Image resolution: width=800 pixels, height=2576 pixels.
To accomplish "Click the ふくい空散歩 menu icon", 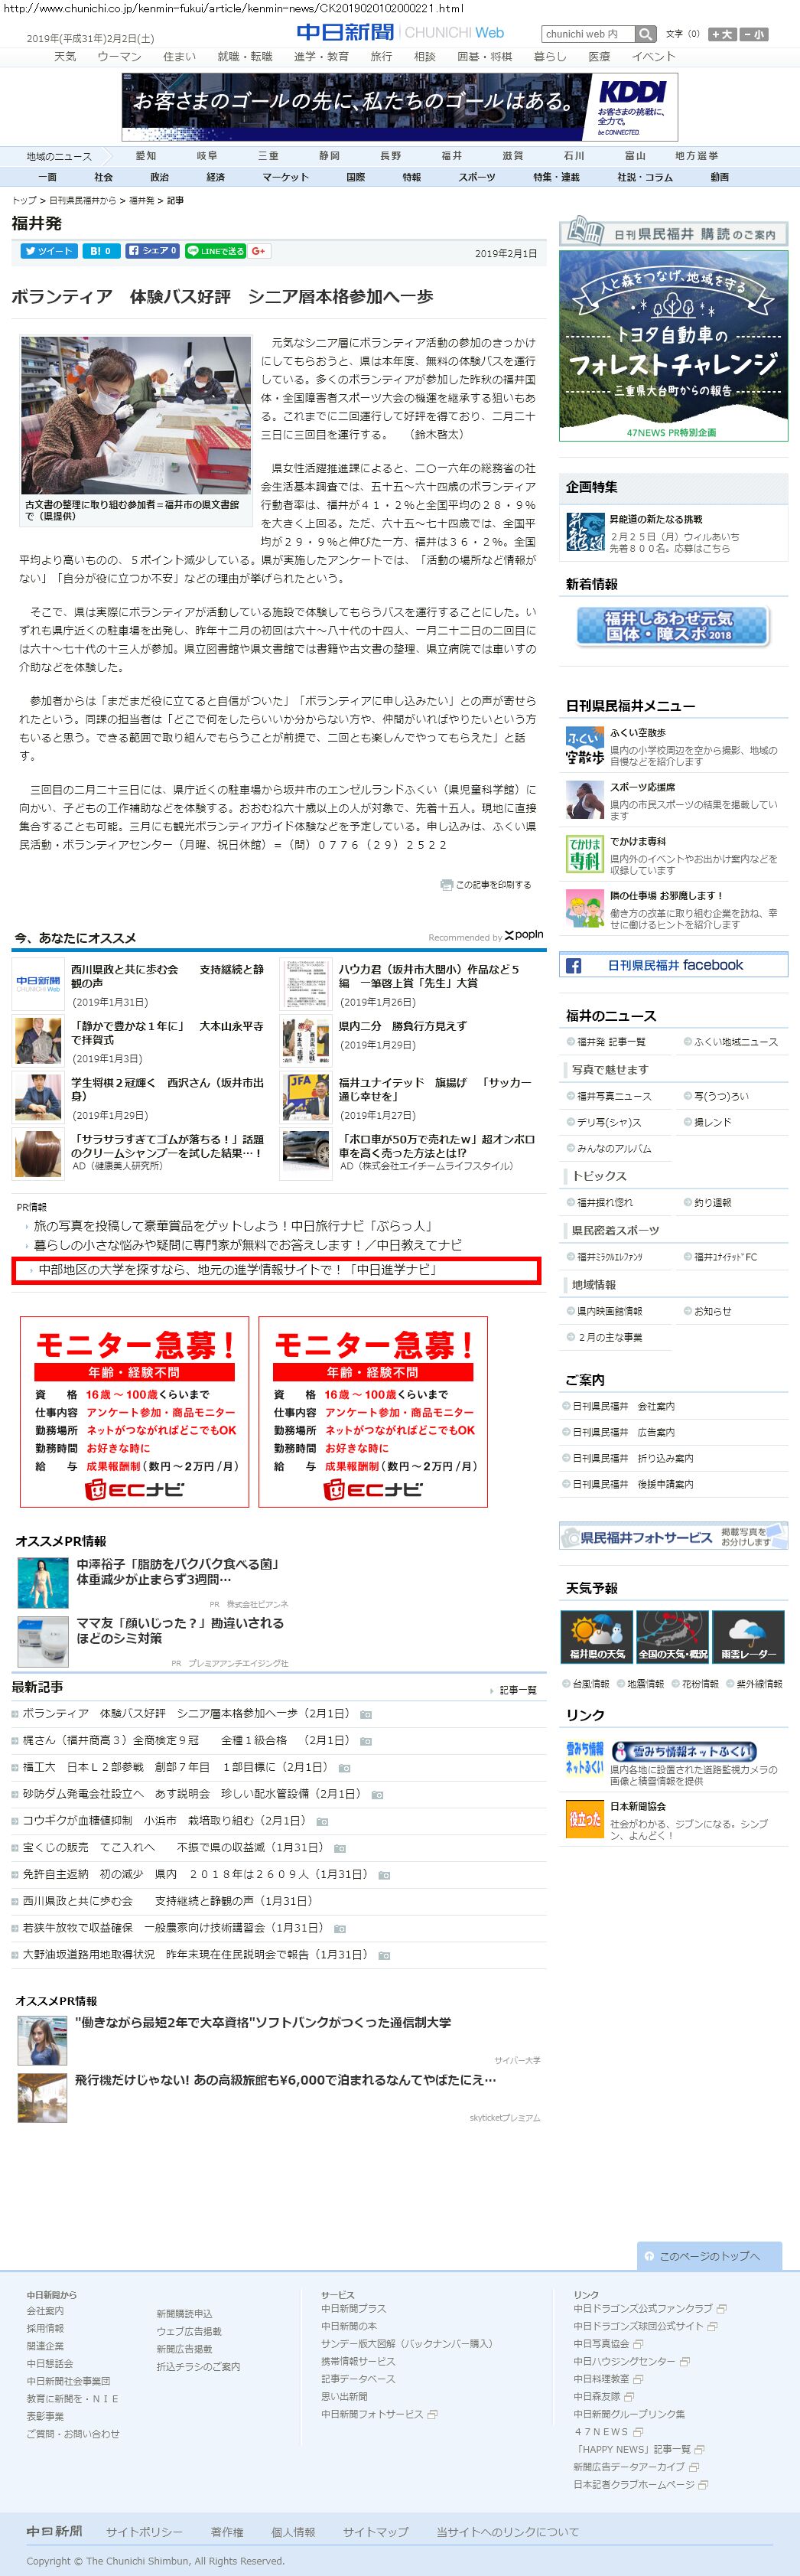I will click(x=584, y=746).
